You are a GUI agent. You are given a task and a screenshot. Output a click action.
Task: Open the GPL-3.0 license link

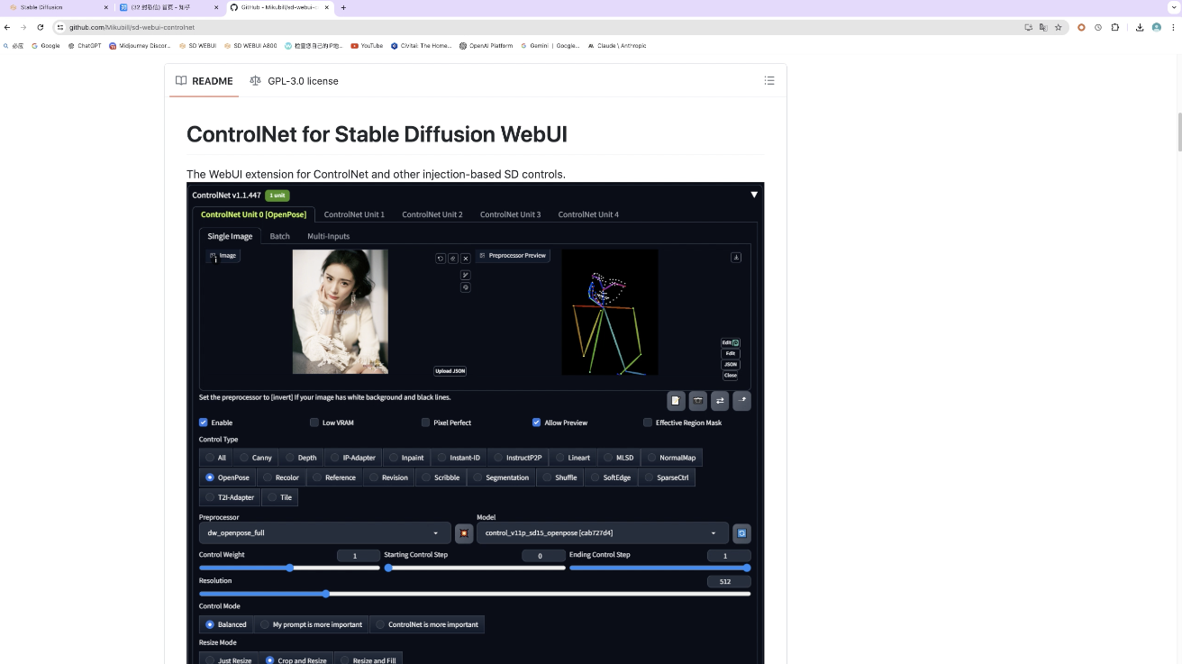(303, 81)
